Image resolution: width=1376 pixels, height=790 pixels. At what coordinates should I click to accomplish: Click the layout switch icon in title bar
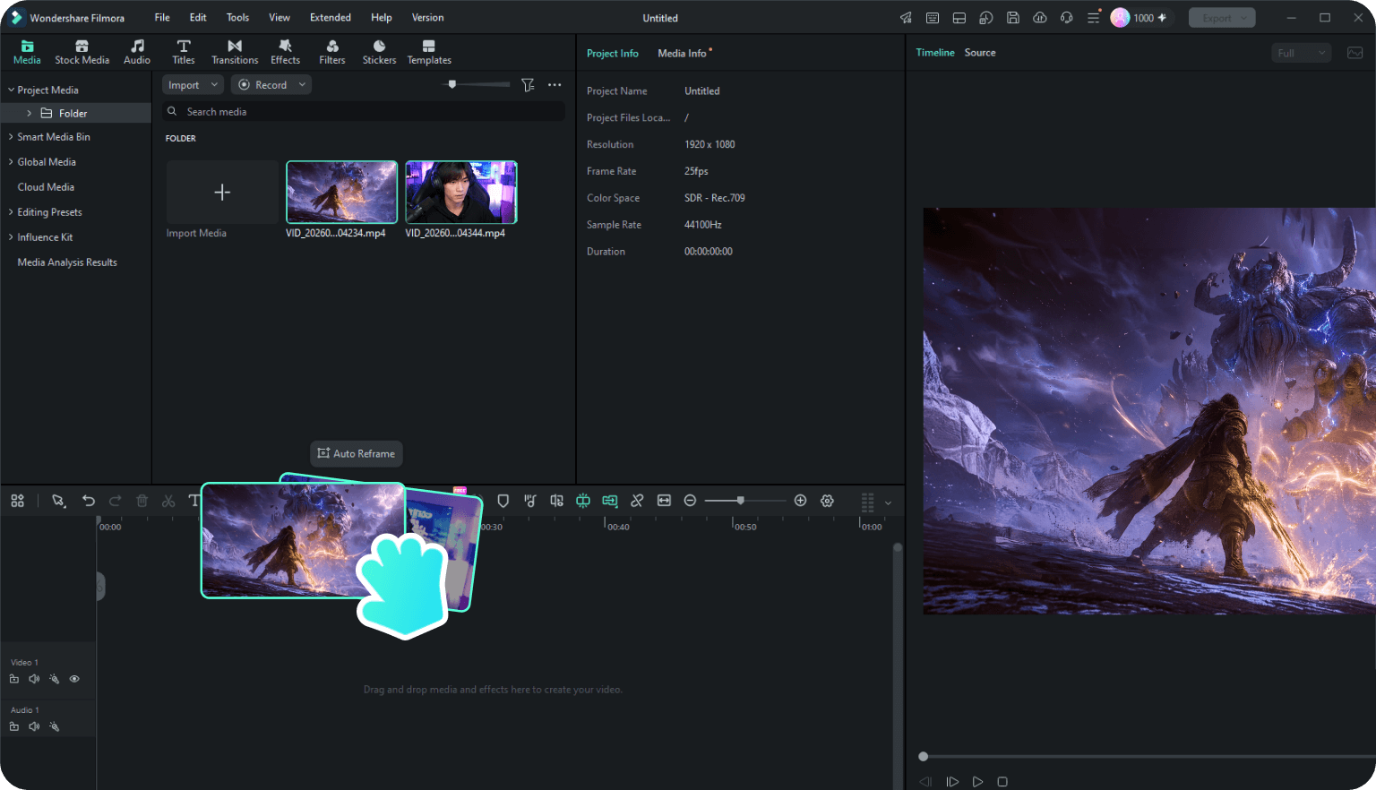[959, 18]
